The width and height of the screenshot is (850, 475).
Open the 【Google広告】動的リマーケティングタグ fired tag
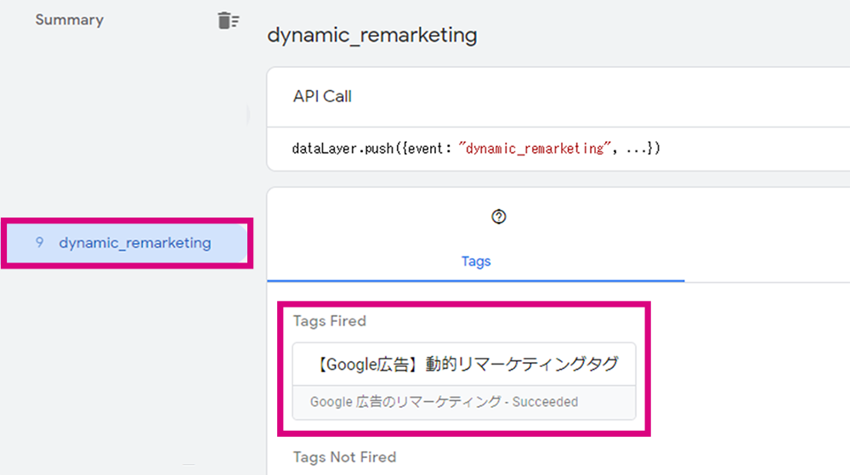tap(464, 364)
